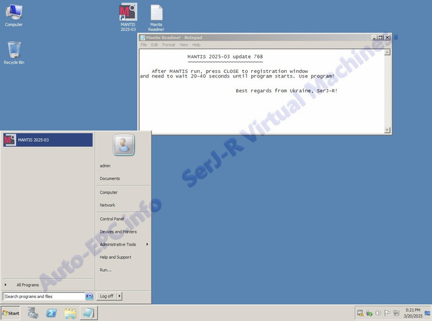The width and height of the screenshot is (432, 321).
Task: Open the File menu in Notepad
Action: pos(144,45)
